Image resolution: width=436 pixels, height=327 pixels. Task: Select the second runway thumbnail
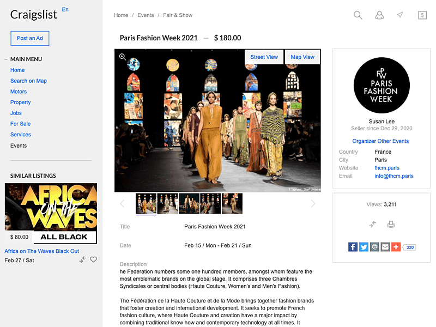tap(168, 203)
